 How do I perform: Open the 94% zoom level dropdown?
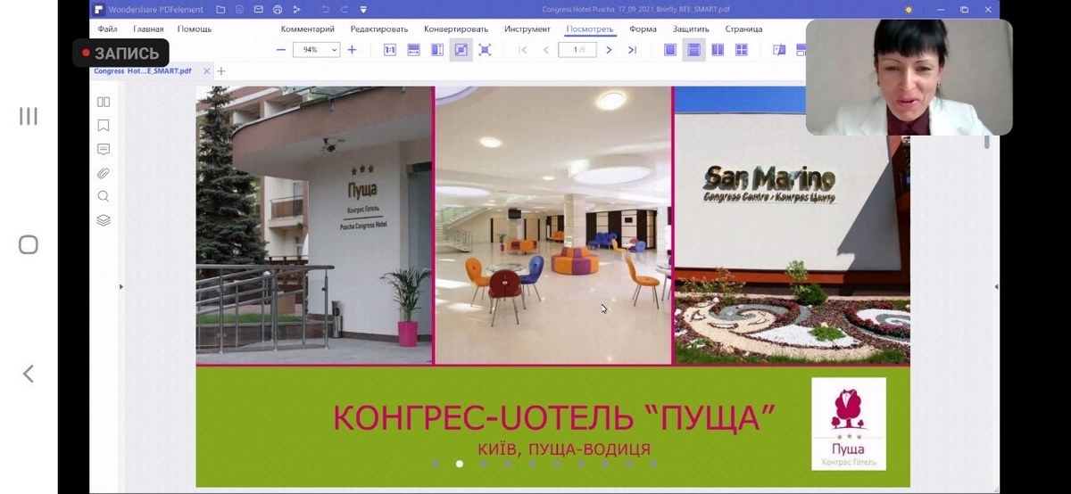click(316, 50)
